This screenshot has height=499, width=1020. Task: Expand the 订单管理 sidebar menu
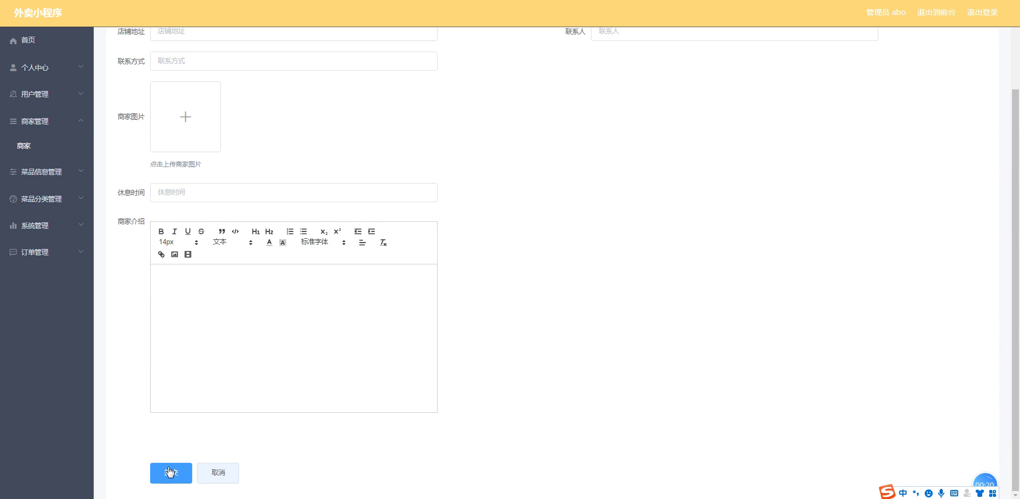pyautogui.click(x=47, y=252)
